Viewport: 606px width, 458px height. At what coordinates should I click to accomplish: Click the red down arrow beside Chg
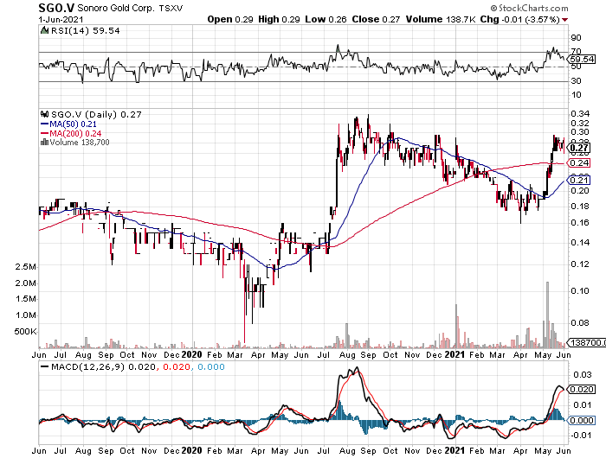[x=565, y=20]
